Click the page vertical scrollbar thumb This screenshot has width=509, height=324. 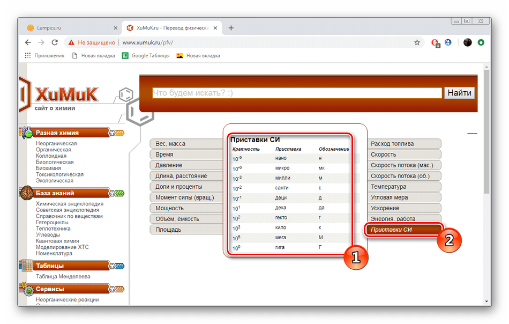click(x=486, y=131)
